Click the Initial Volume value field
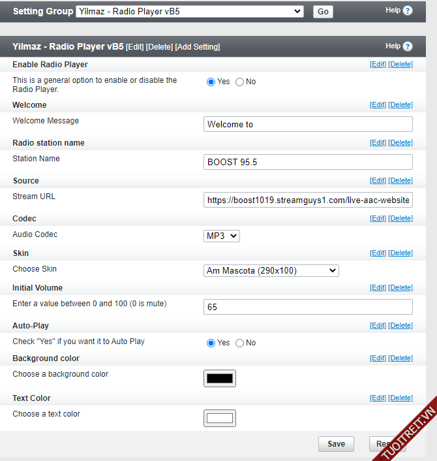This screenshot has width=437, height=461. (308, 307)
